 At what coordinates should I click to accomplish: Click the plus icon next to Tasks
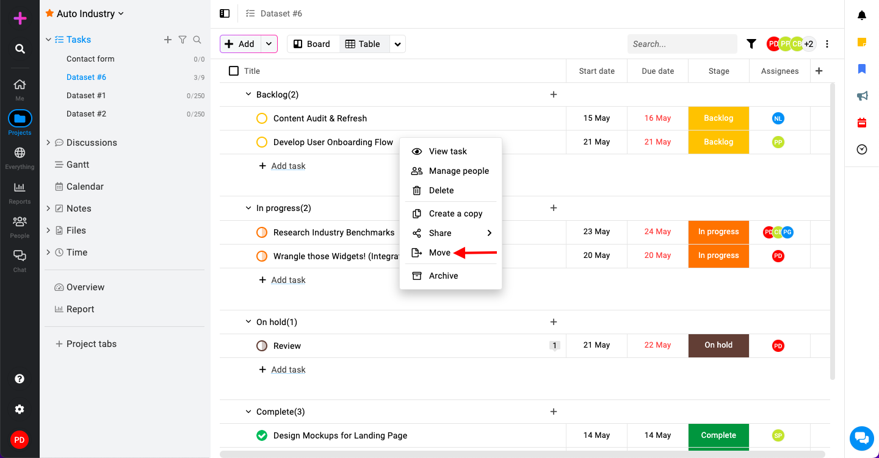(168, 40)
